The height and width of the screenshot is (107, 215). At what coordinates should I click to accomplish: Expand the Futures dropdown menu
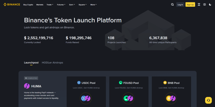click(61, 5)
